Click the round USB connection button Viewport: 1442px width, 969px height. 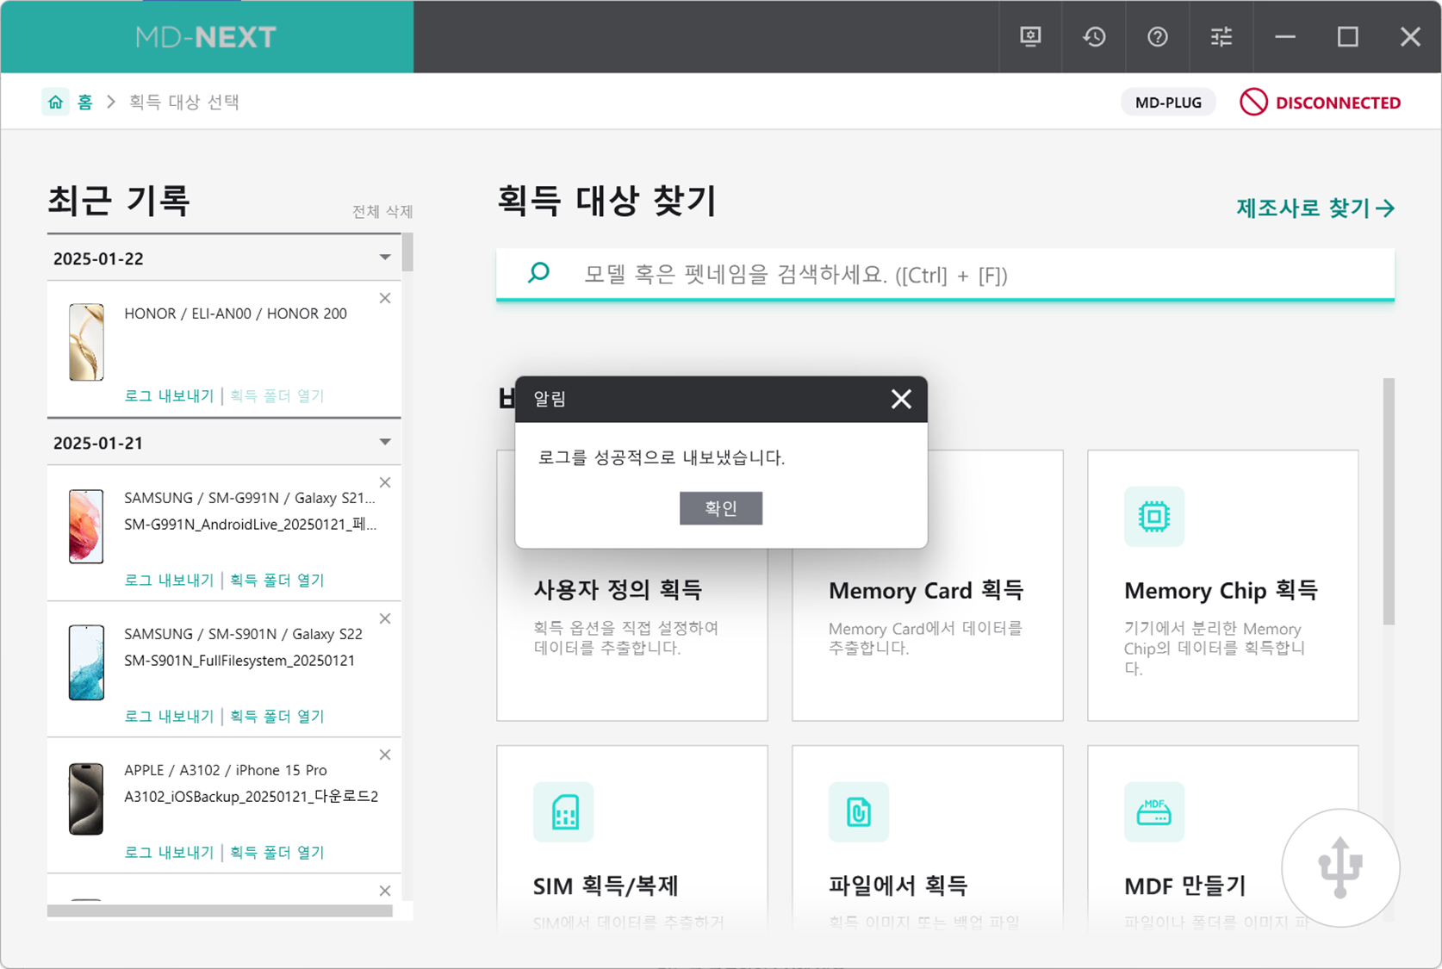coord(1340,867)
